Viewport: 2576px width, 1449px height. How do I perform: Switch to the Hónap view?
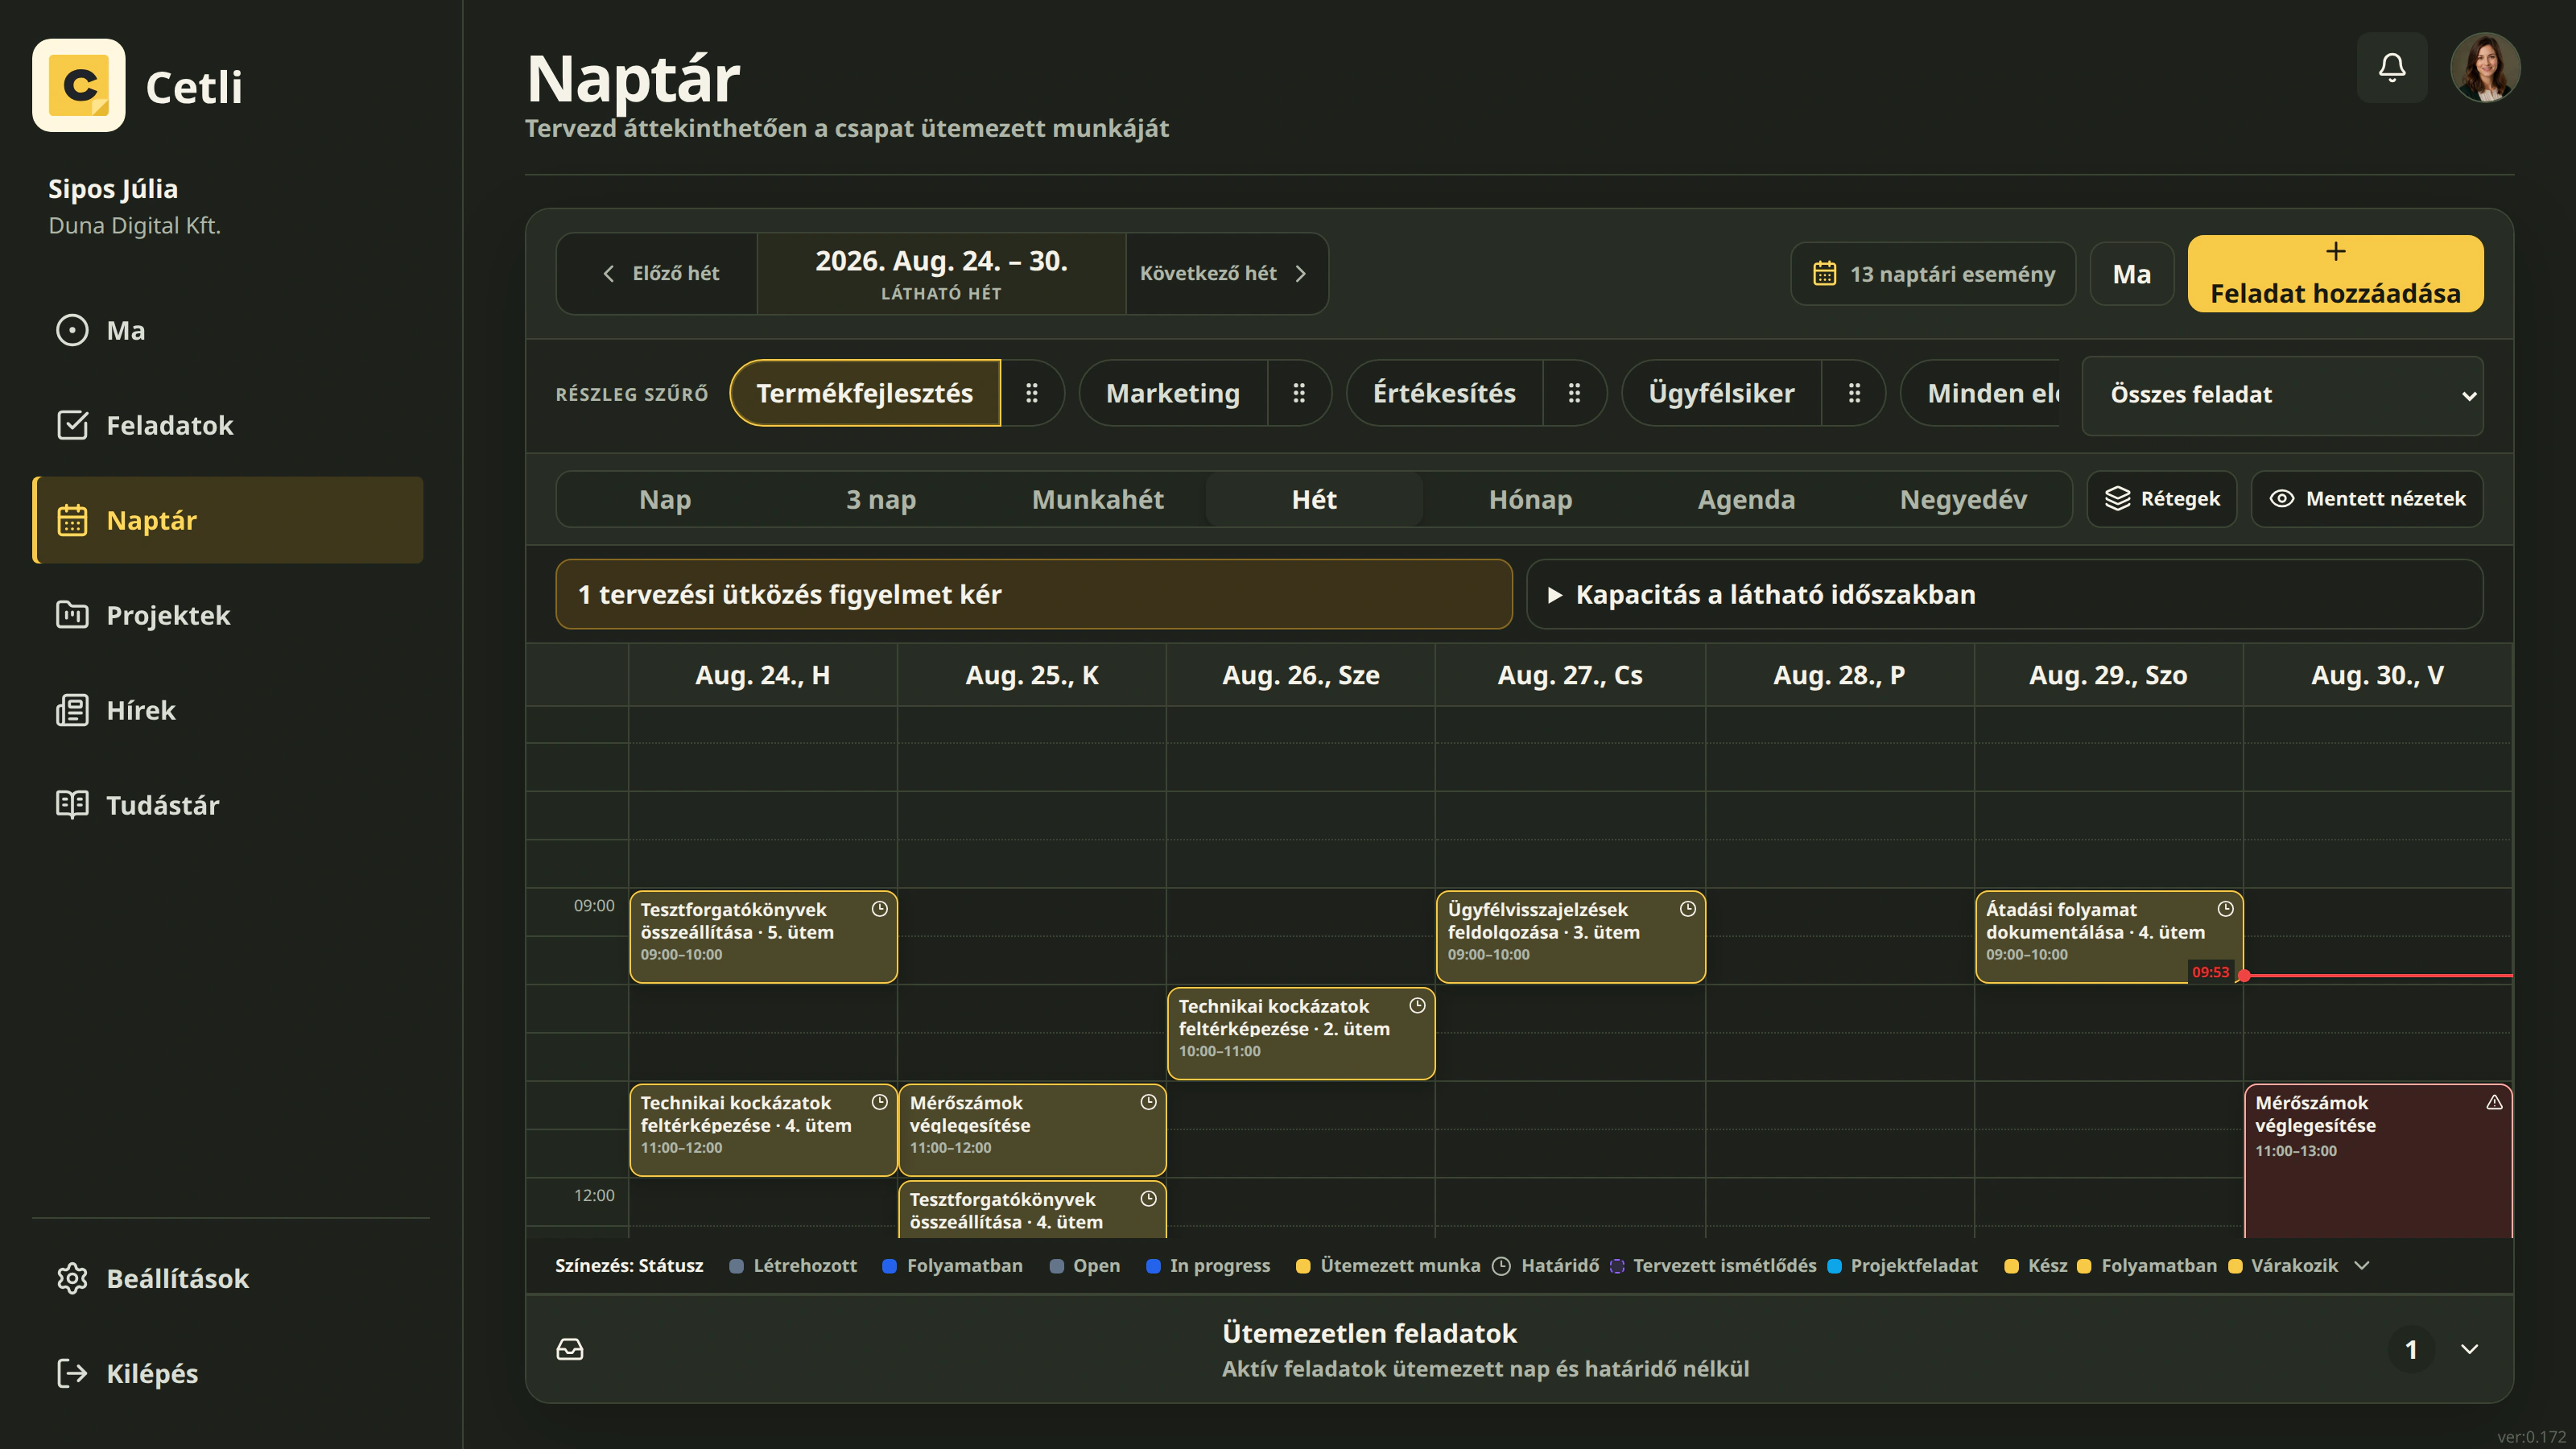(1530, 499)
